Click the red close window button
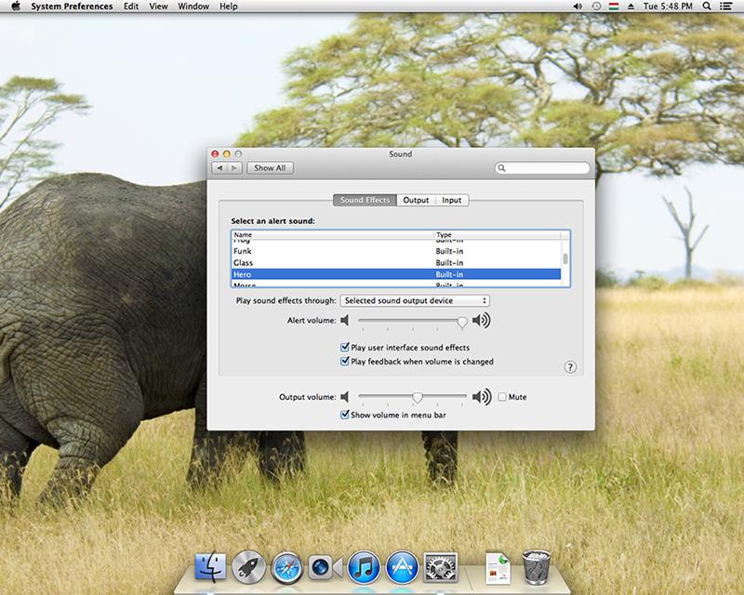The image size is (744, 595). (215, 153)
